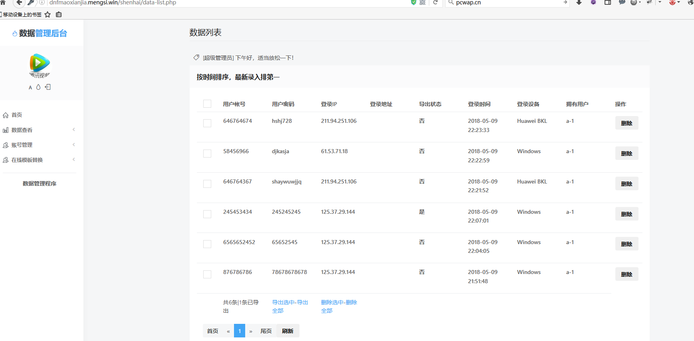Image resolution: width=694 pixels, height=341 pixels.
Task: Click the water drop theme icon
Action: [38, 87]
